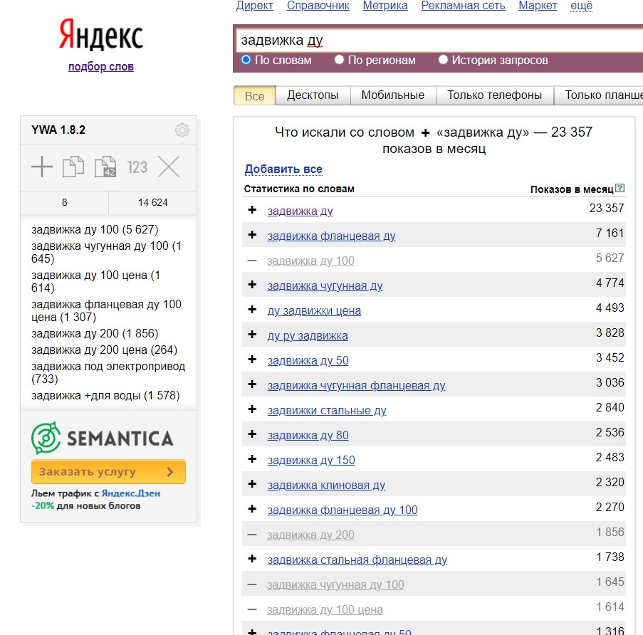The width and height of the screenshot is (643, 635).
Task: Add 'задвижка ду 150' with plus
Action: tap(252, 459)
